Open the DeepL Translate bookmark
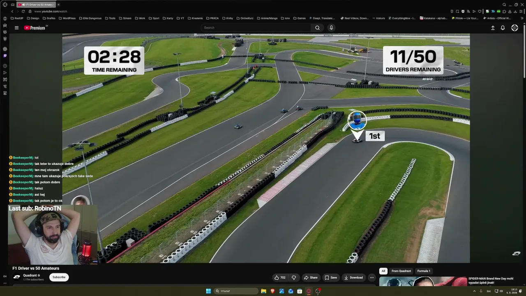 323,18
